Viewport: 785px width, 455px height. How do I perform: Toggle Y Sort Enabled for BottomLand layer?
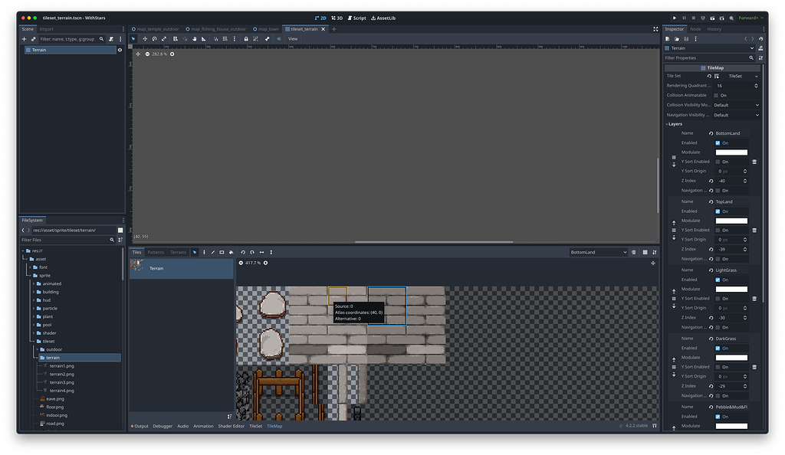pos(717,162)
